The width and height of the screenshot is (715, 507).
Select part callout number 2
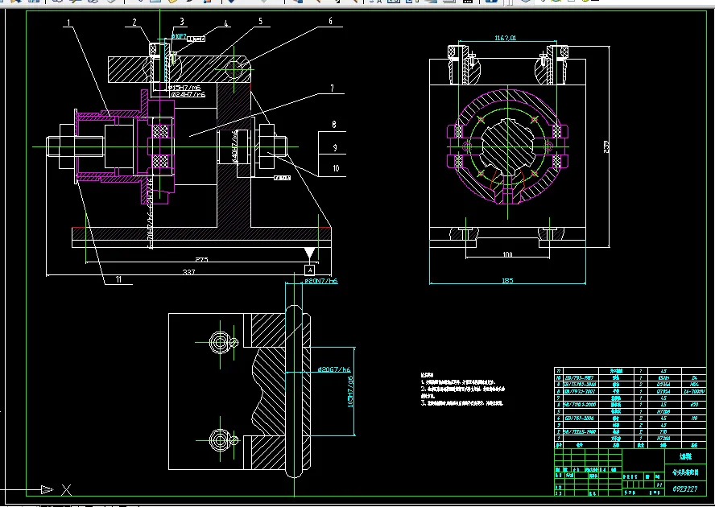tap(134, 22)
